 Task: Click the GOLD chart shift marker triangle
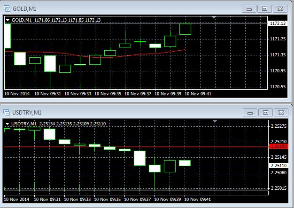click(214, 17)
